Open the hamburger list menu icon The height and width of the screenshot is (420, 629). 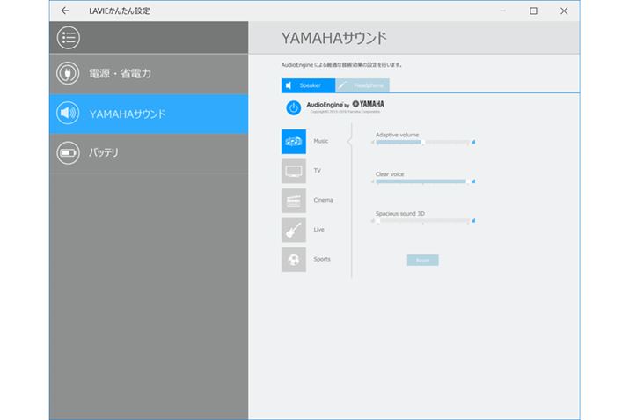point(69,38)
